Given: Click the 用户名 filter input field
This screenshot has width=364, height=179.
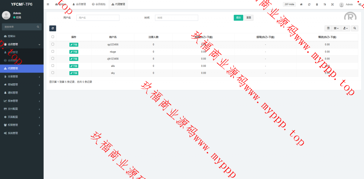Looking at the screenshot, I should 98,18.
